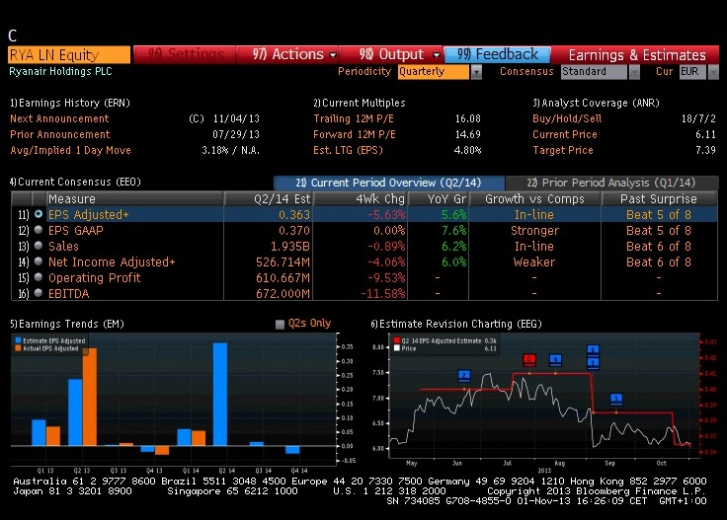The width and height of the screenshot is (727, 520).
Task: Click the white Price legend swatch
Action: pos(397,347)
